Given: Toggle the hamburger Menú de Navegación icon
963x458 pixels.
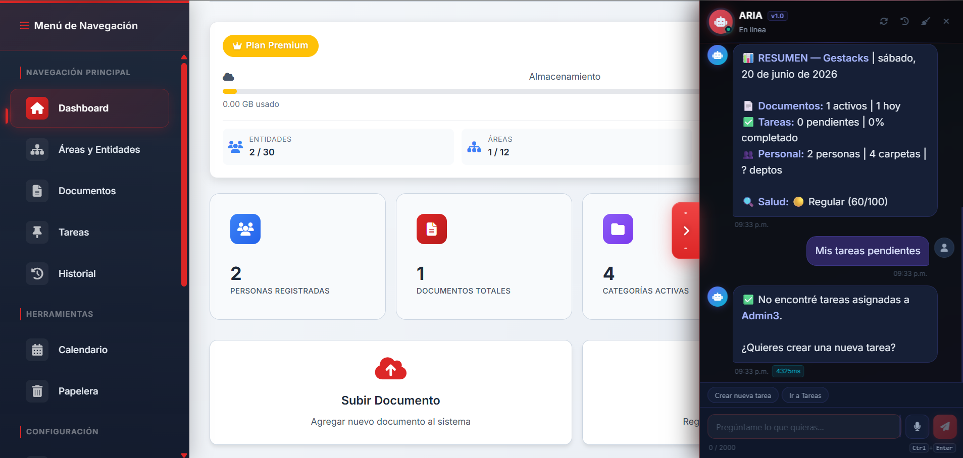Looking at the screenshot, I should pos(24,26).
